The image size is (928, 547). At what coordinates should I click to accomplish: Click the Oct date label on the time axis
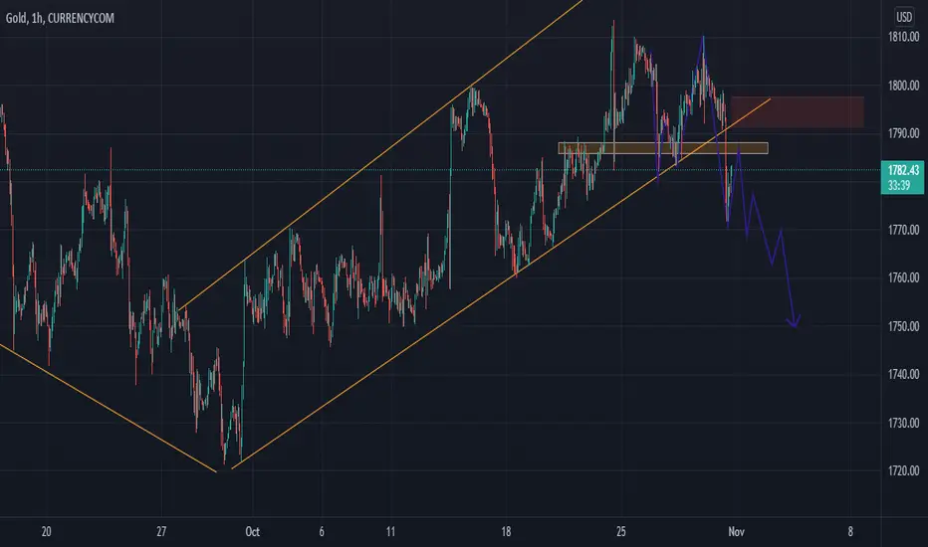(x=253, y=532)
